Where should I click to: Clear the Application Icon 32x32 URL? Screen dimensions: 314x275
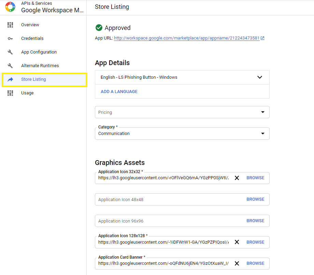click(237, 178)
